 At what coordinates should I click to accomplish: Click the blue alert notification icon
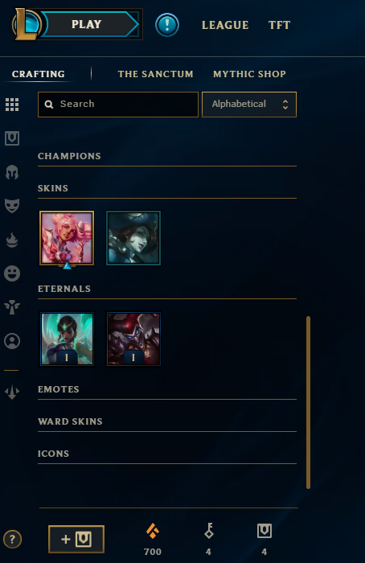point(167,25)
